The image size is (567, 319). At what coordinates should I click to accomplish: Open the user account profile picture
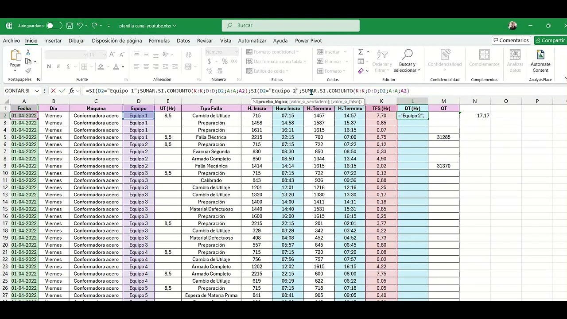click(513, 26)
